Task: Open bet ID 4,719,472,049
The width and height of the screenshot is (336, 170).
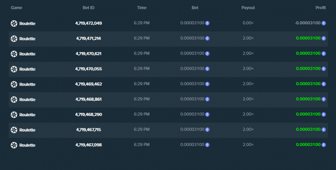Action: pyautogui.click(x=89, y=23)
